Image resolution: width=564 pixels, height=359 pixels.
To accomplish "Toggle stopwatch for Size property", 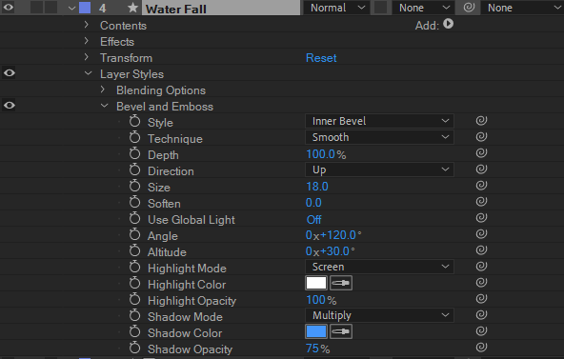I will coord(135,186).
